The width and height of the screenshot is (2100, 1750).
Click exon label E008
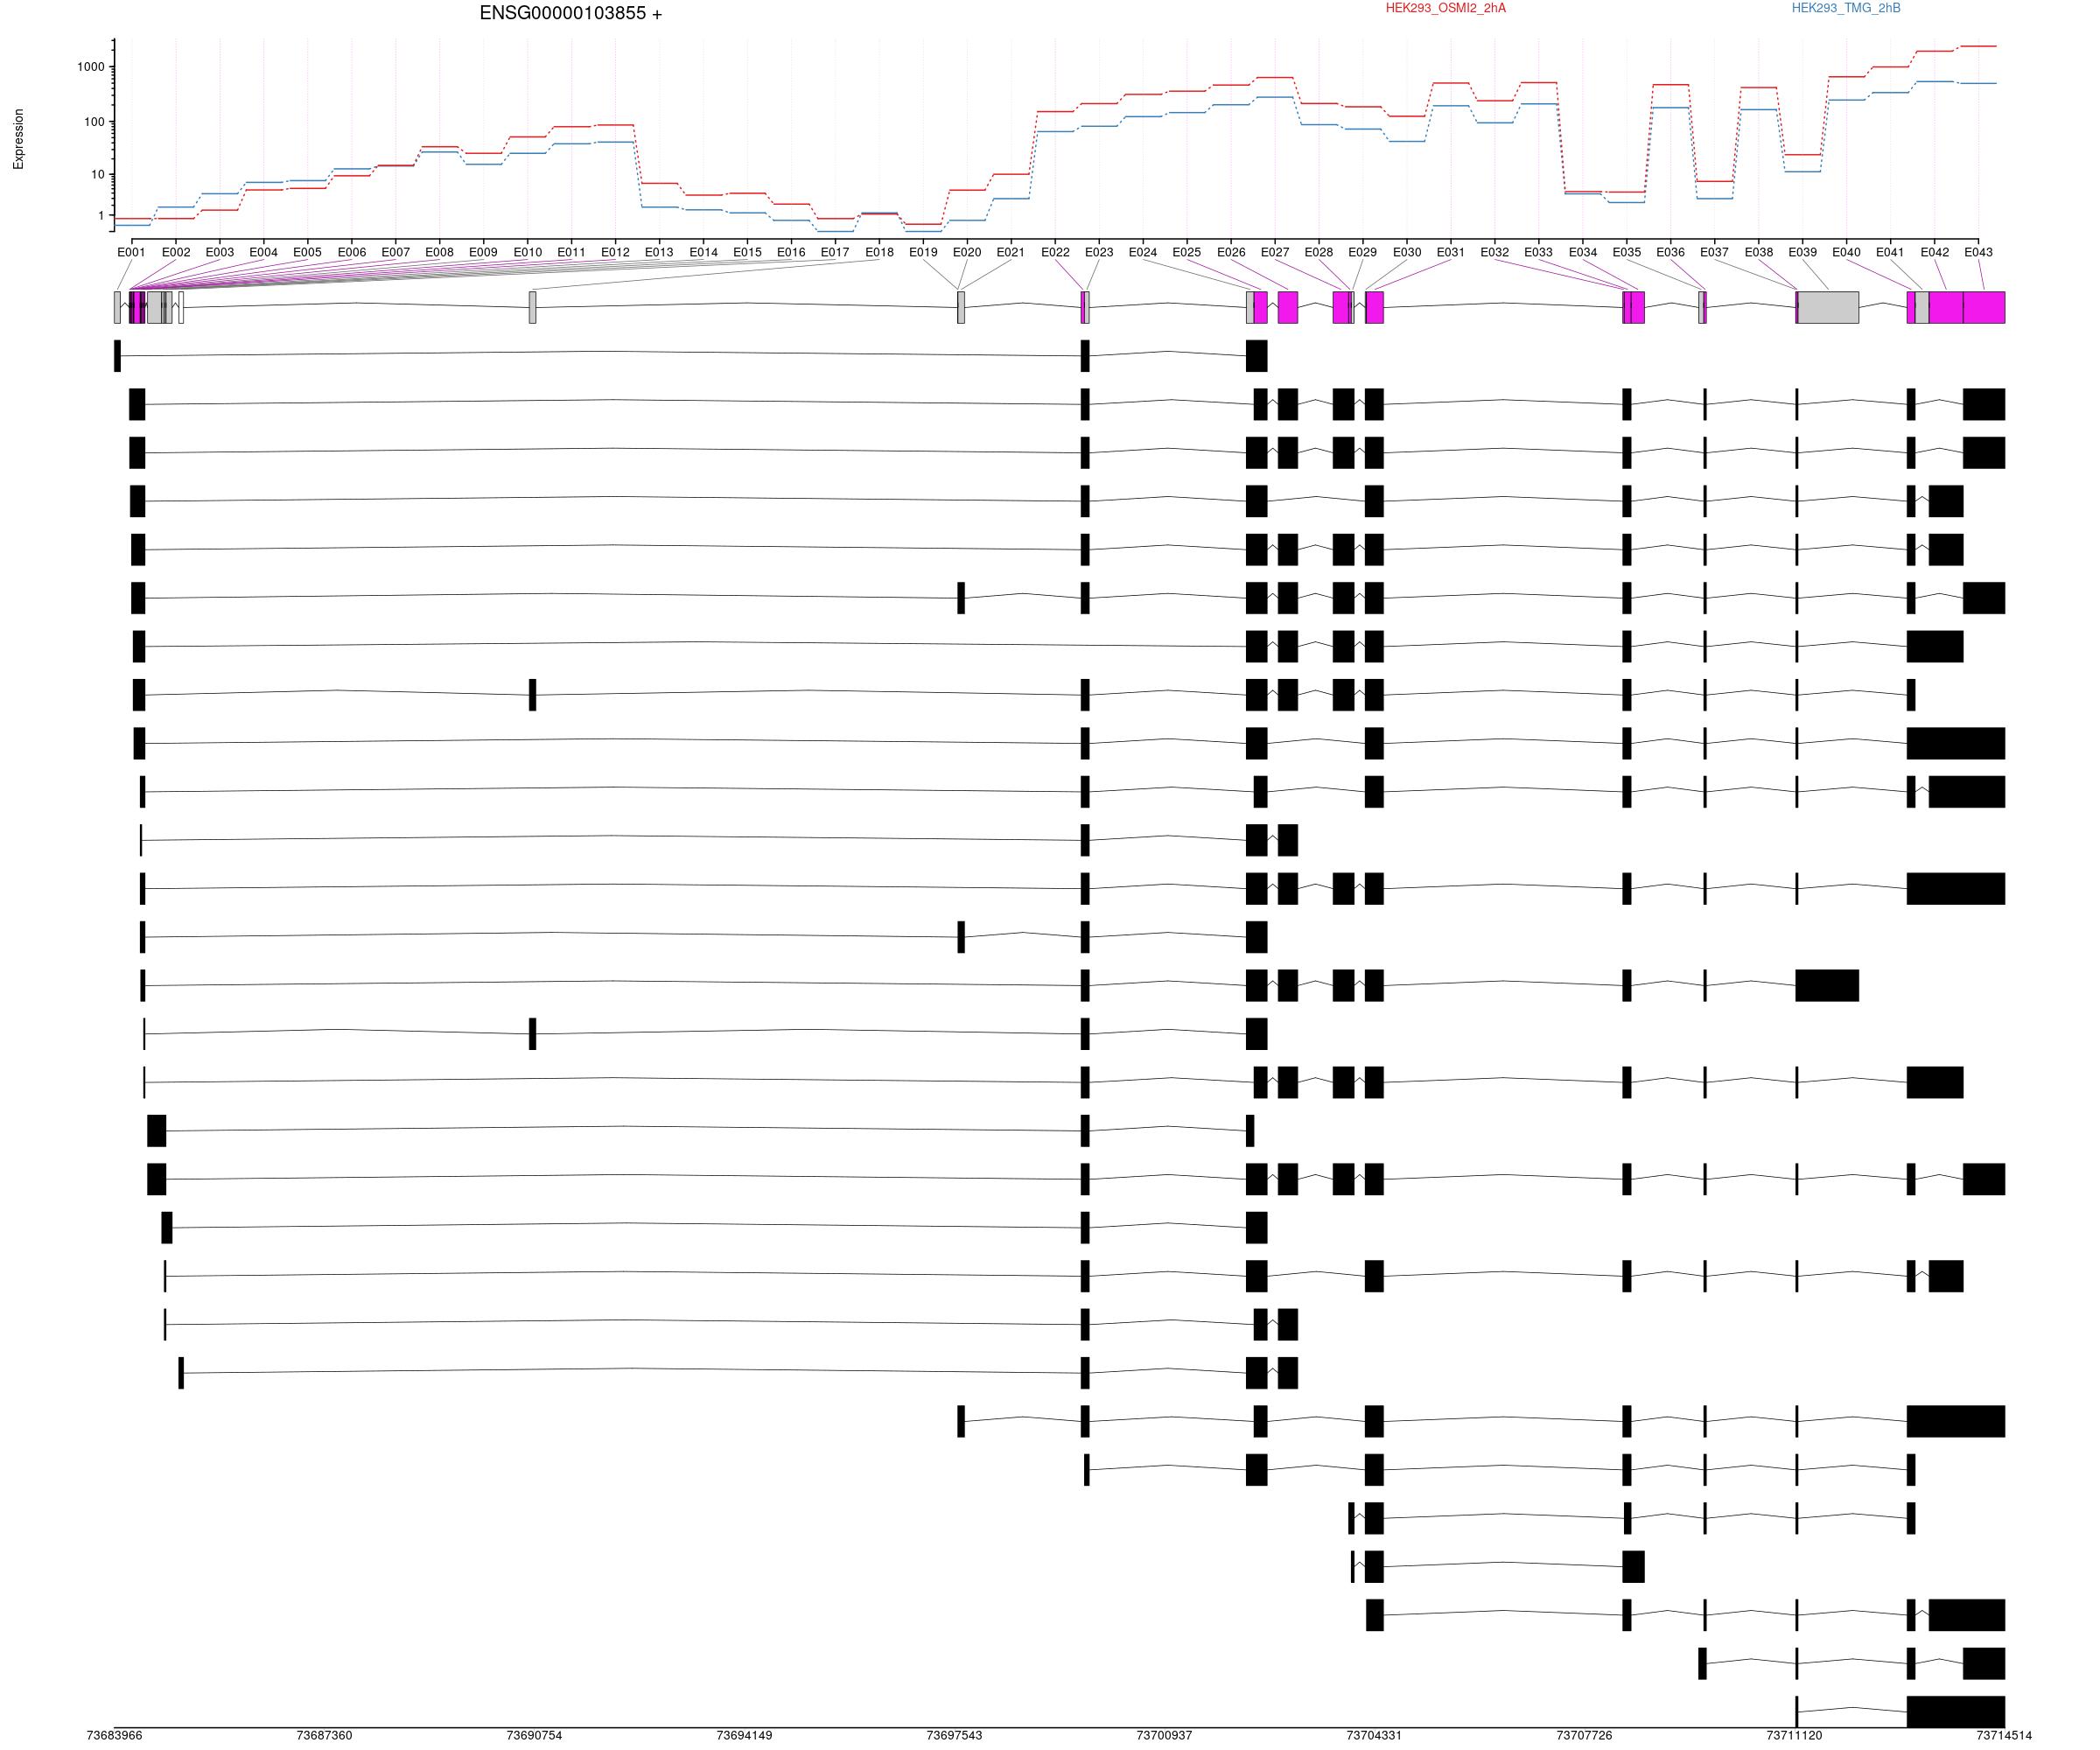point(439,253)
